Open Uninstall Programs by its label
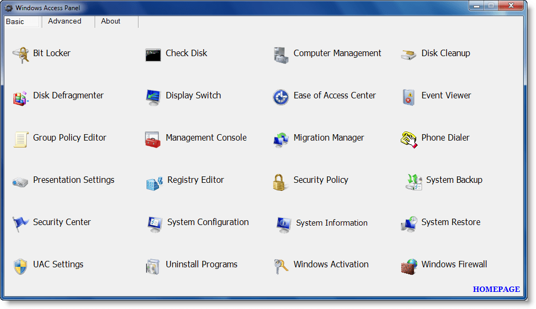This screenshot has height=309, width=536. 202,264
